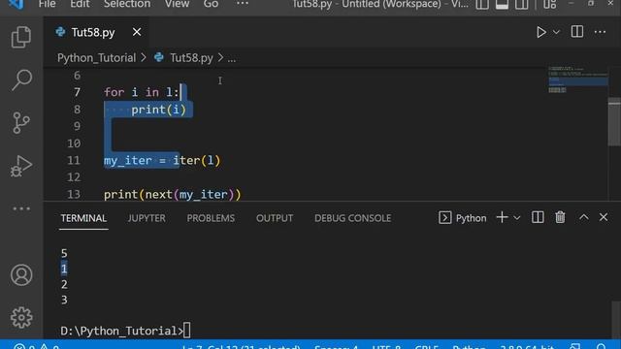Switch to the JUPYTER panel tab

coord(147,218)
